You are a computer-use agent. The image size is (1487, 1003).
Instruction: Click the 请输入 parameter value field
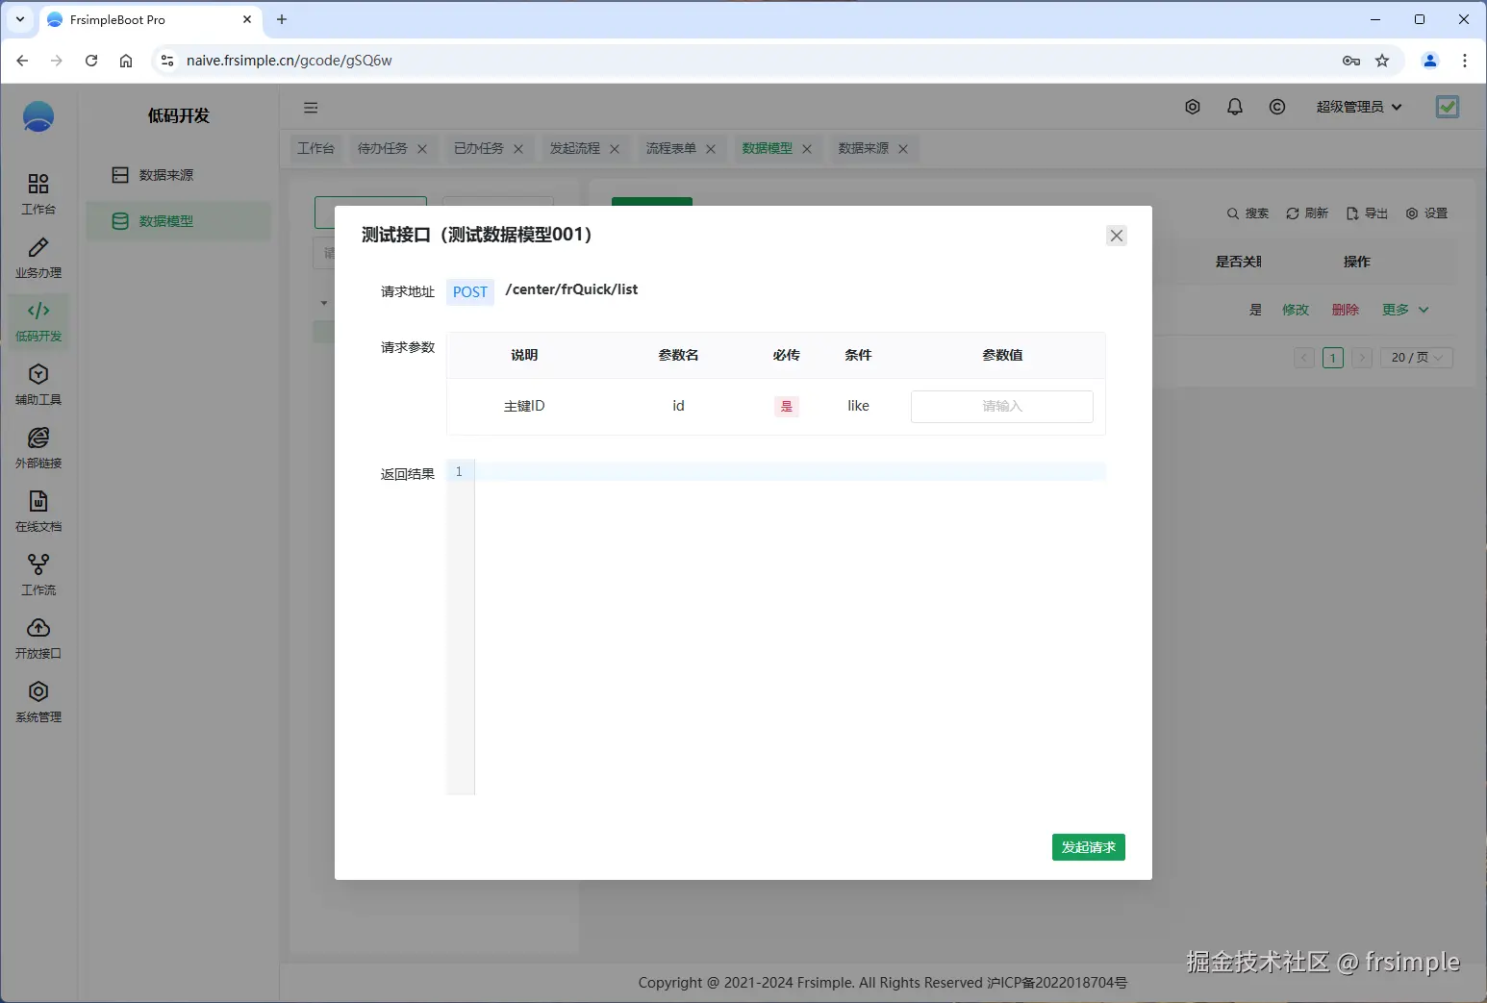pos(1001,406)
